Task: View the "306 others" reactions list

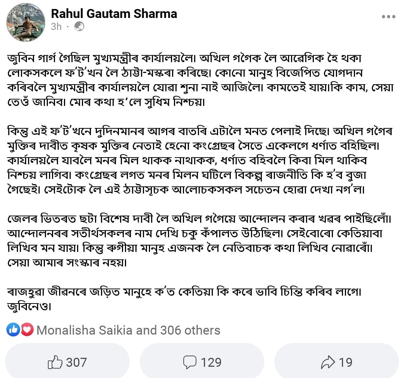Action: click(190, 330)
